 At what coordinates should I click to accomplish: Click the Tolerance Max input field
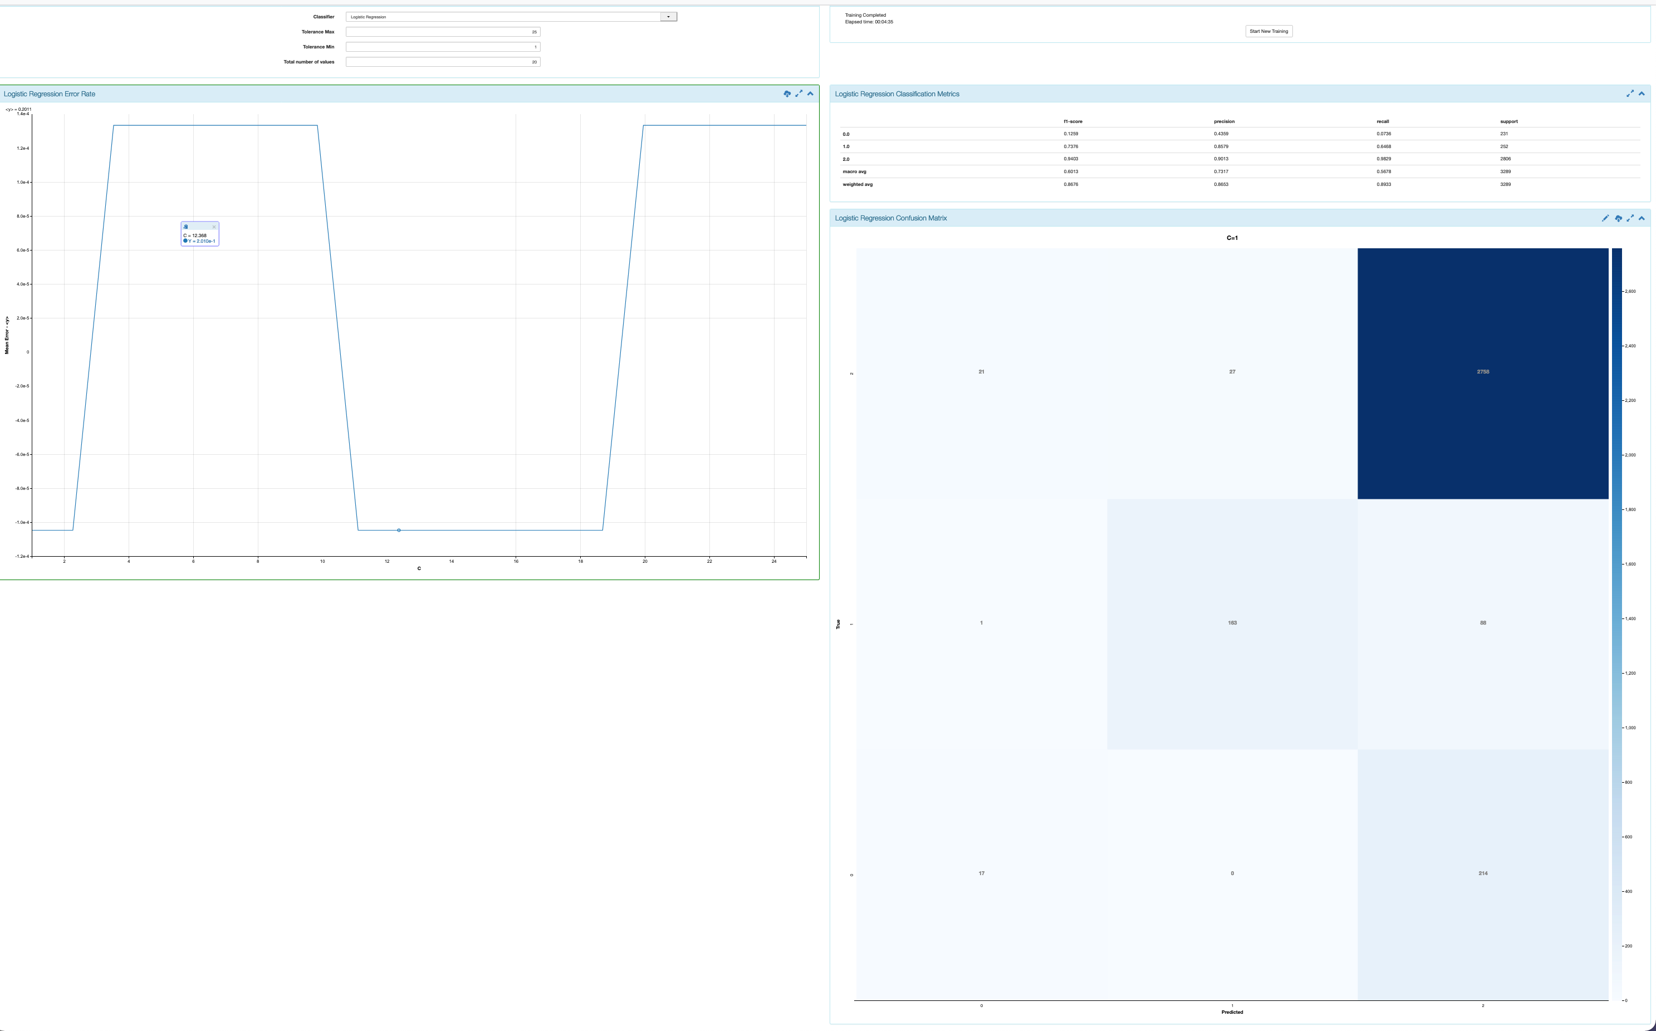443,32
